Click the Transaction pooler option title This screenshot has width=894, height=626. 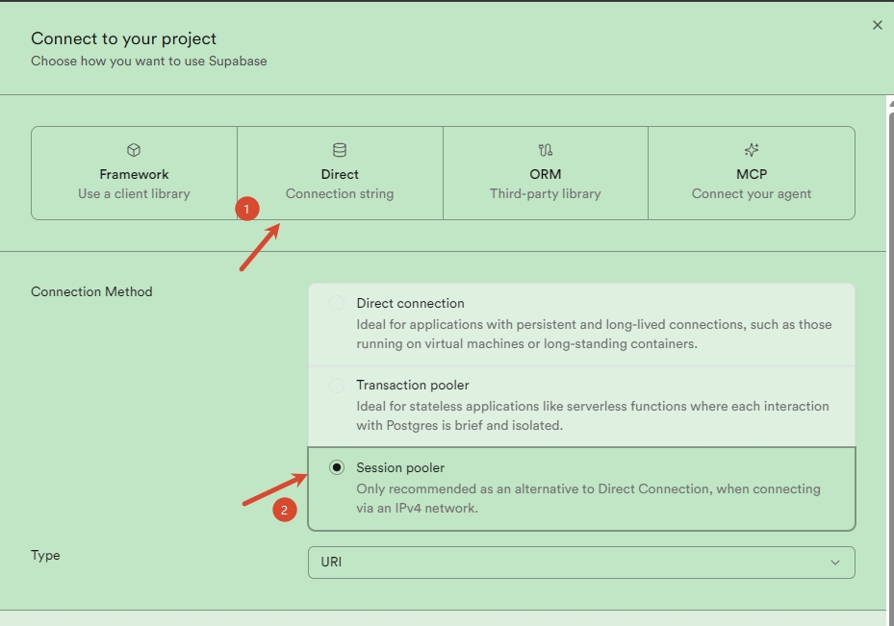coord(413,385)
